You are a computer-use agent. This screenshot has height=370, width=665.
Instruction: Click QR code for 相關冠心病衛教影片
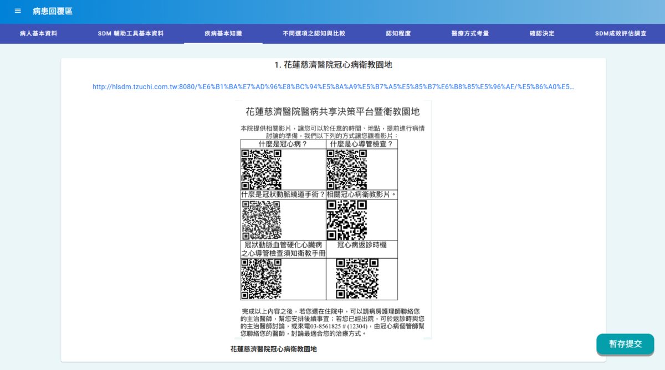346,220
